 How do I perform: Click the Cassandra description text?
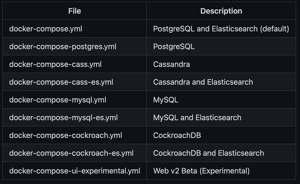coord(171,64)
